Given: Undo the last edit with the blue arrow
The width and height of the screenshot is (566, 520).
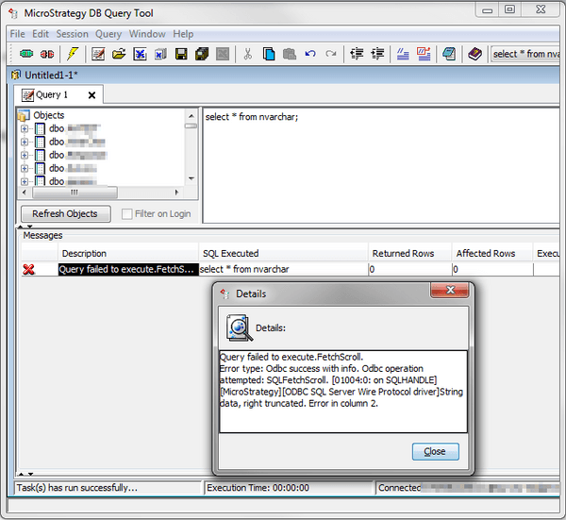Looking at the screenshot, I should (310, 54).
